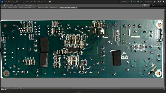This screenshot has height=93, width=166.
Task: Open the Project Bin panel label
Action: (4, 90)
